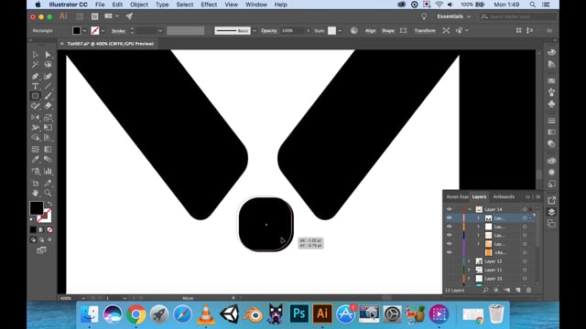Select the Gradient tool

(x=48, y=149)
